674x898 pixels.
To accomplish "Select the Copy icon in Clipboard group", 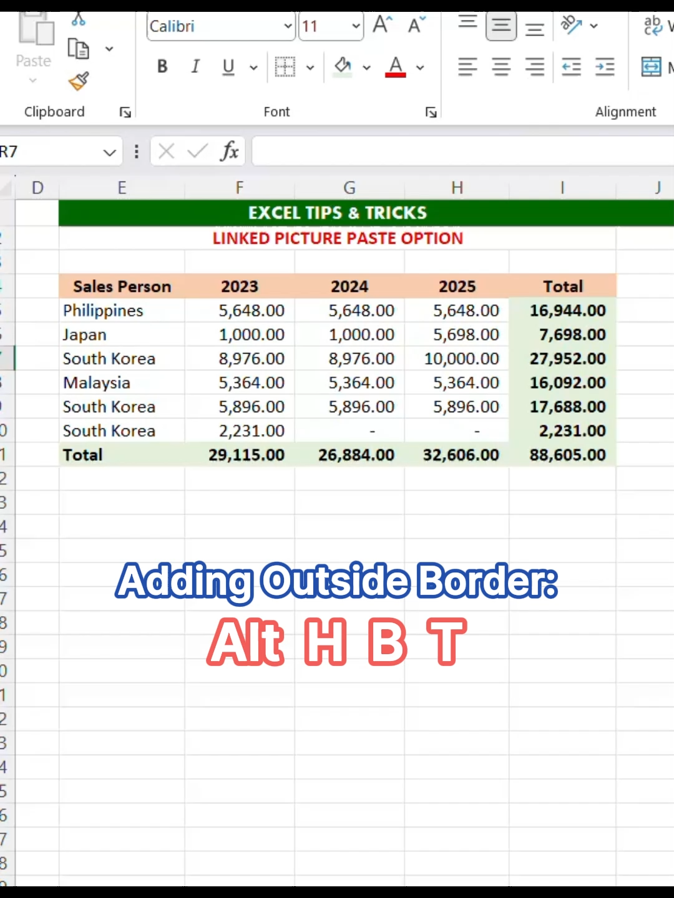I will click(x=77, y=48).
